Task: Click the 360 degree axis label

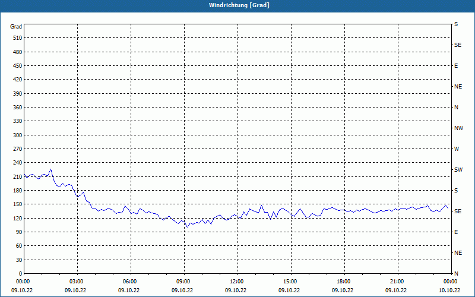Action: point(18,108)
